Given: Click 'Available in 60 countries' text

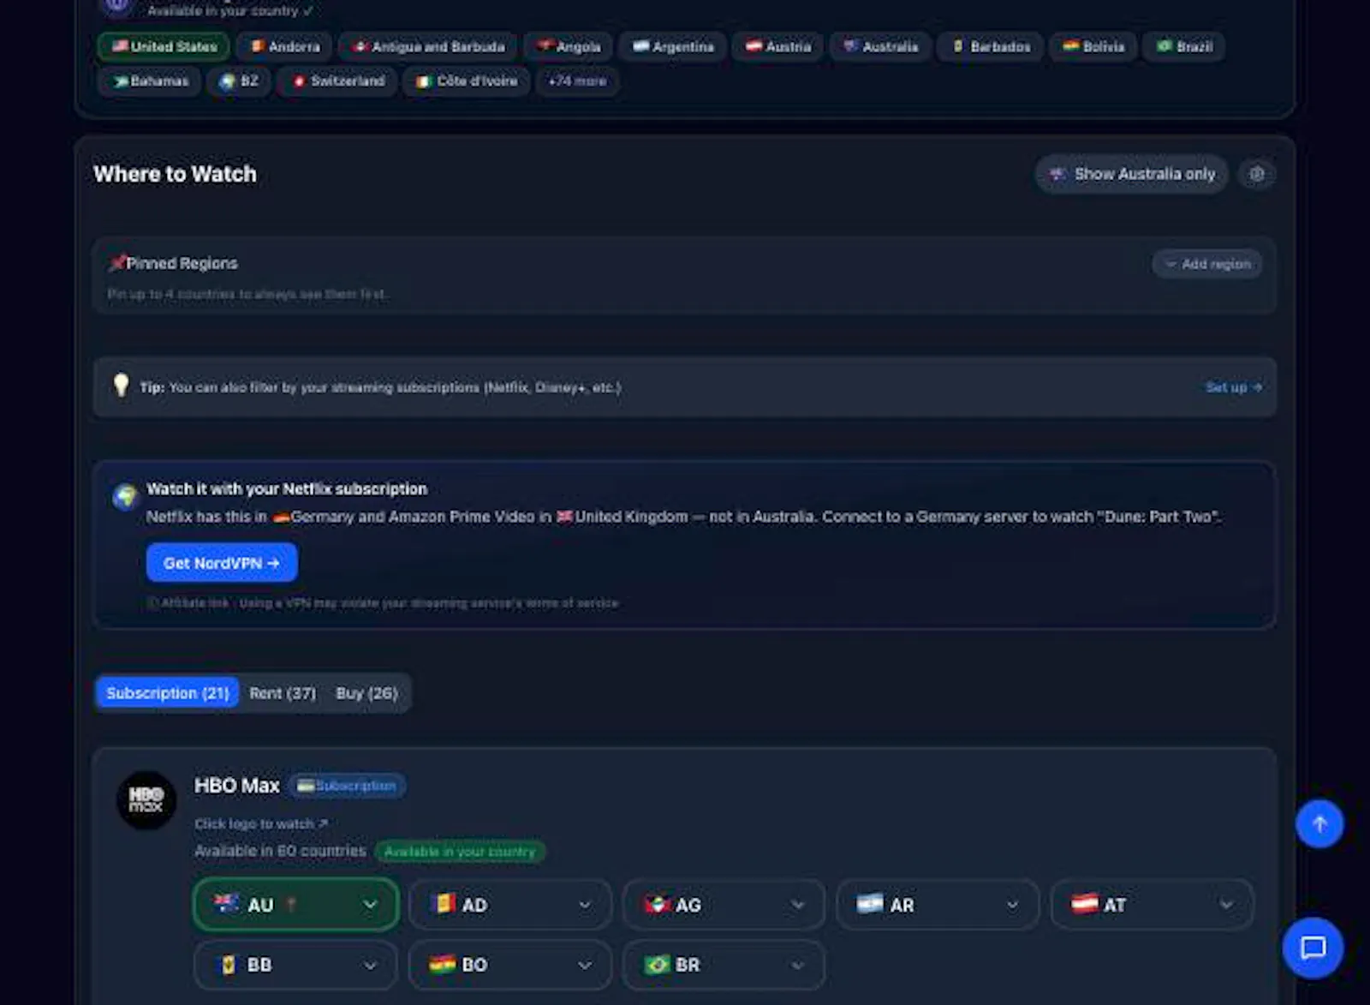Looking at the screenshot, I should coord(280,851).
